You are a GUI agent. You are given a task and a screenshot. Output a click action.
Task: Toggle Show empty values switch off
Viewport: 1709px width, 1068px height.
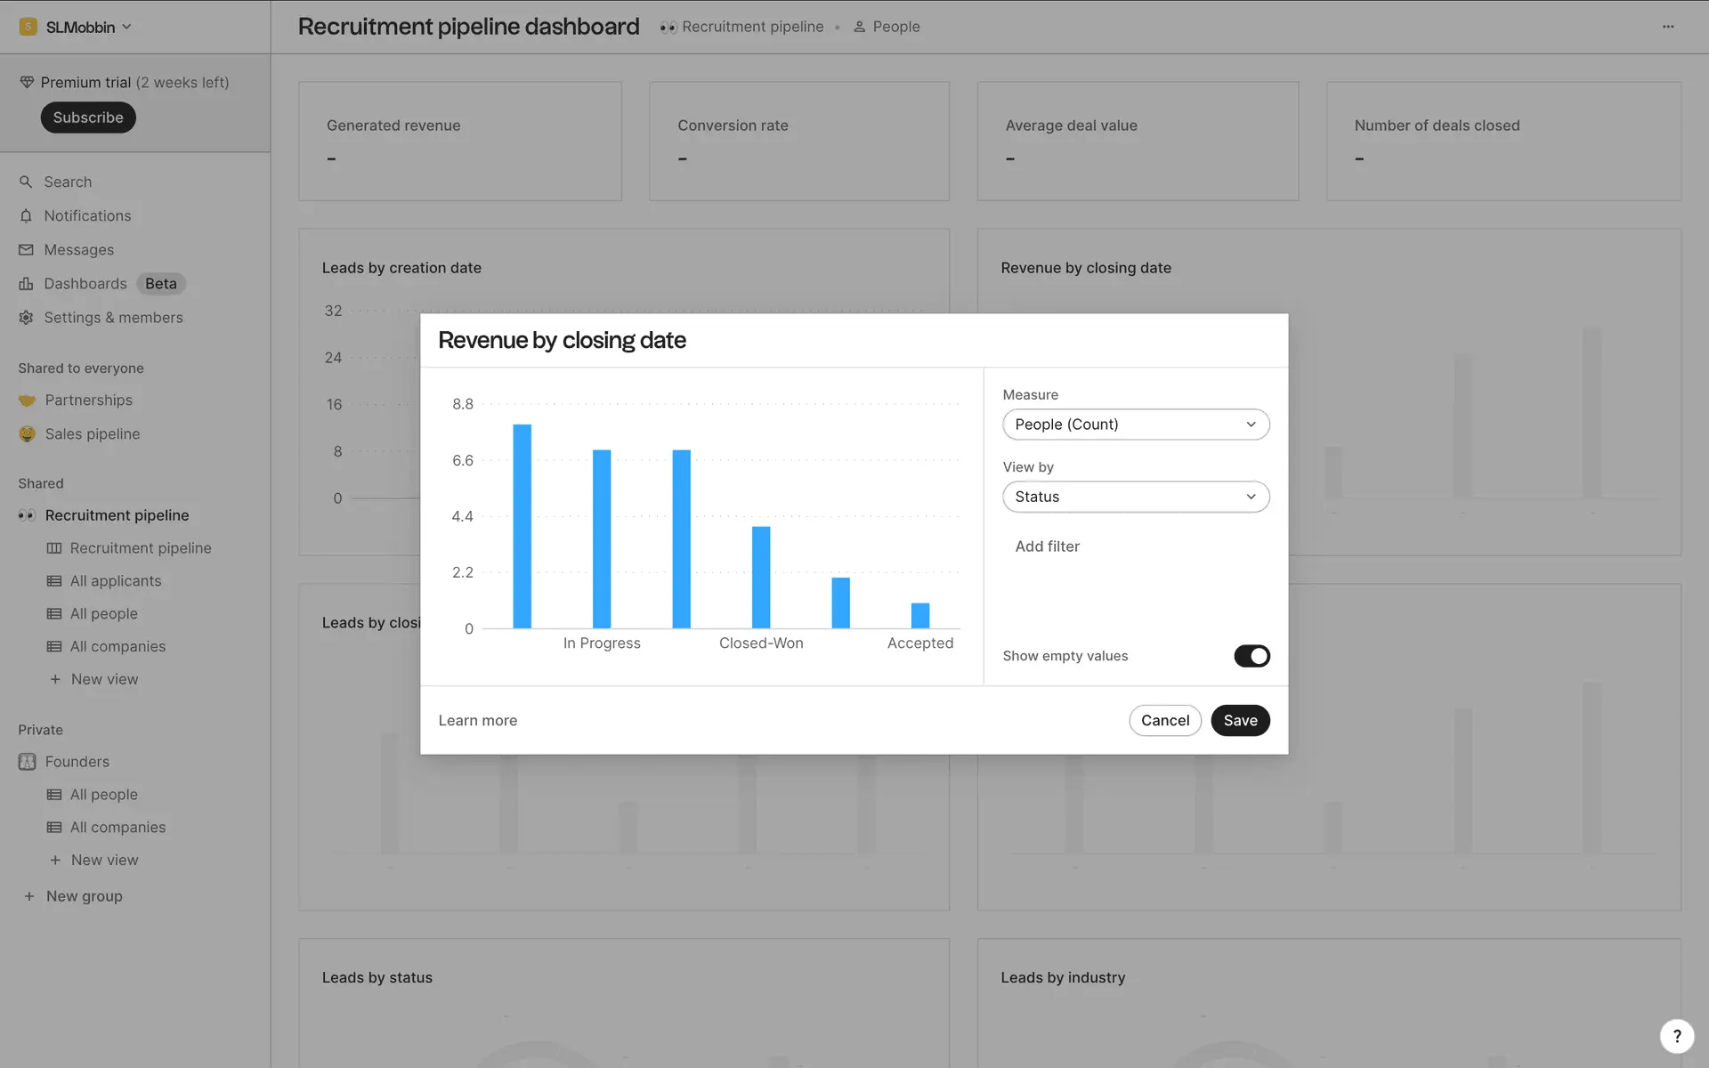1251,656
